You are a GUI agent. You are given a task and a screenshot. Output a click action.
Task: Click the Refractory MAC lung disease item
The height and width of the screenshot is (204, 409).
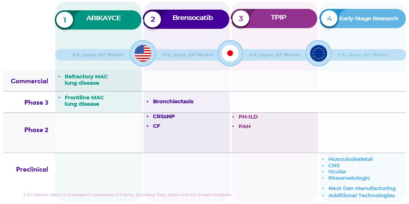point(86,80)
